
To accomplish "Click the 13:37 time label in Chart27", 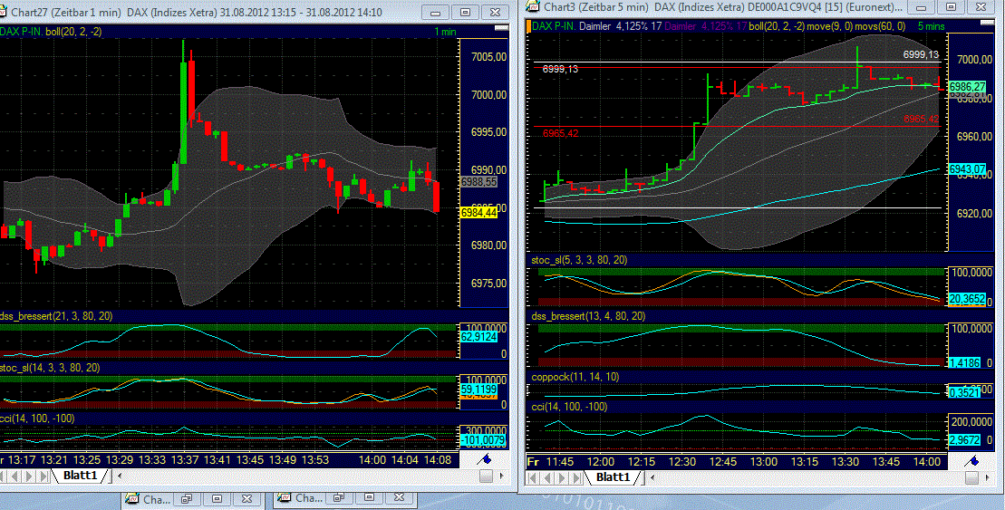I will (x=185, y=459).
